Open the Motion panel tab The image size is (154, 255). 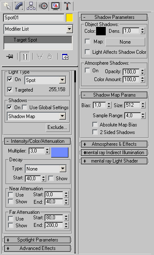coord(43,6)
